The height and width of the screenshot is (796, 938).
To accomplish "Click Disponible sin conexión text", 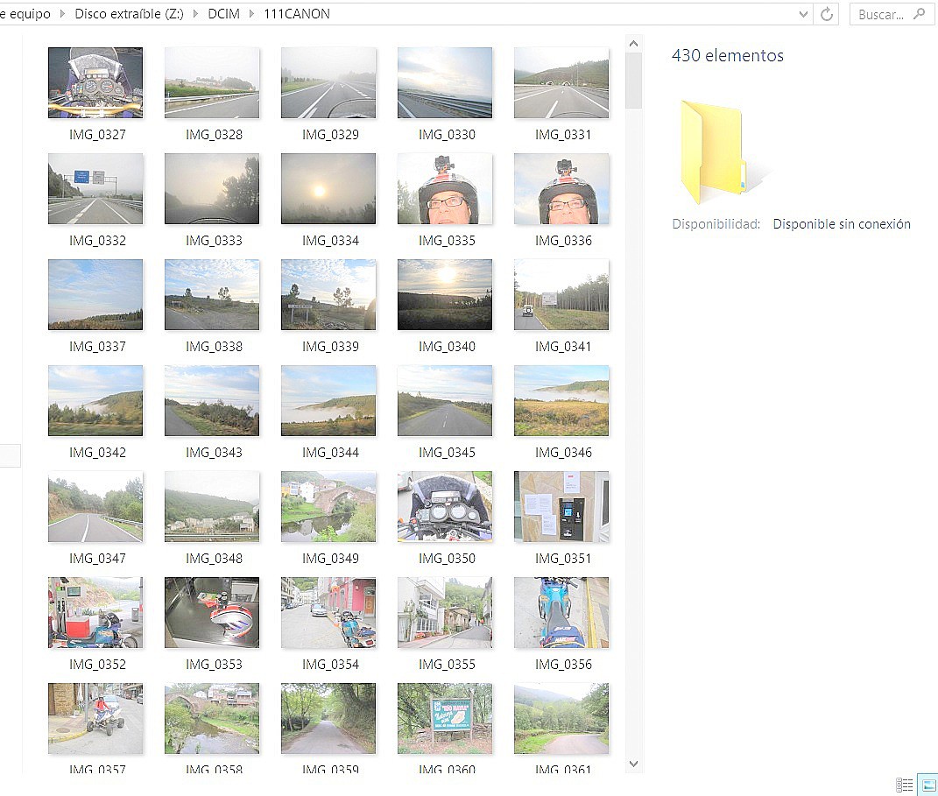I will (x=842, y=224).
